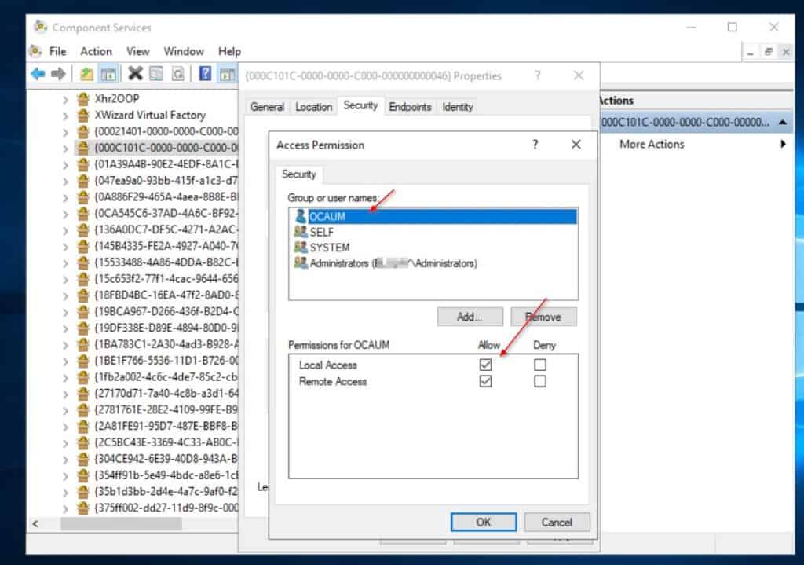Switch to the Identity tab
The height and width of the screenshot is (565, 804).
(x=458, y=107)
